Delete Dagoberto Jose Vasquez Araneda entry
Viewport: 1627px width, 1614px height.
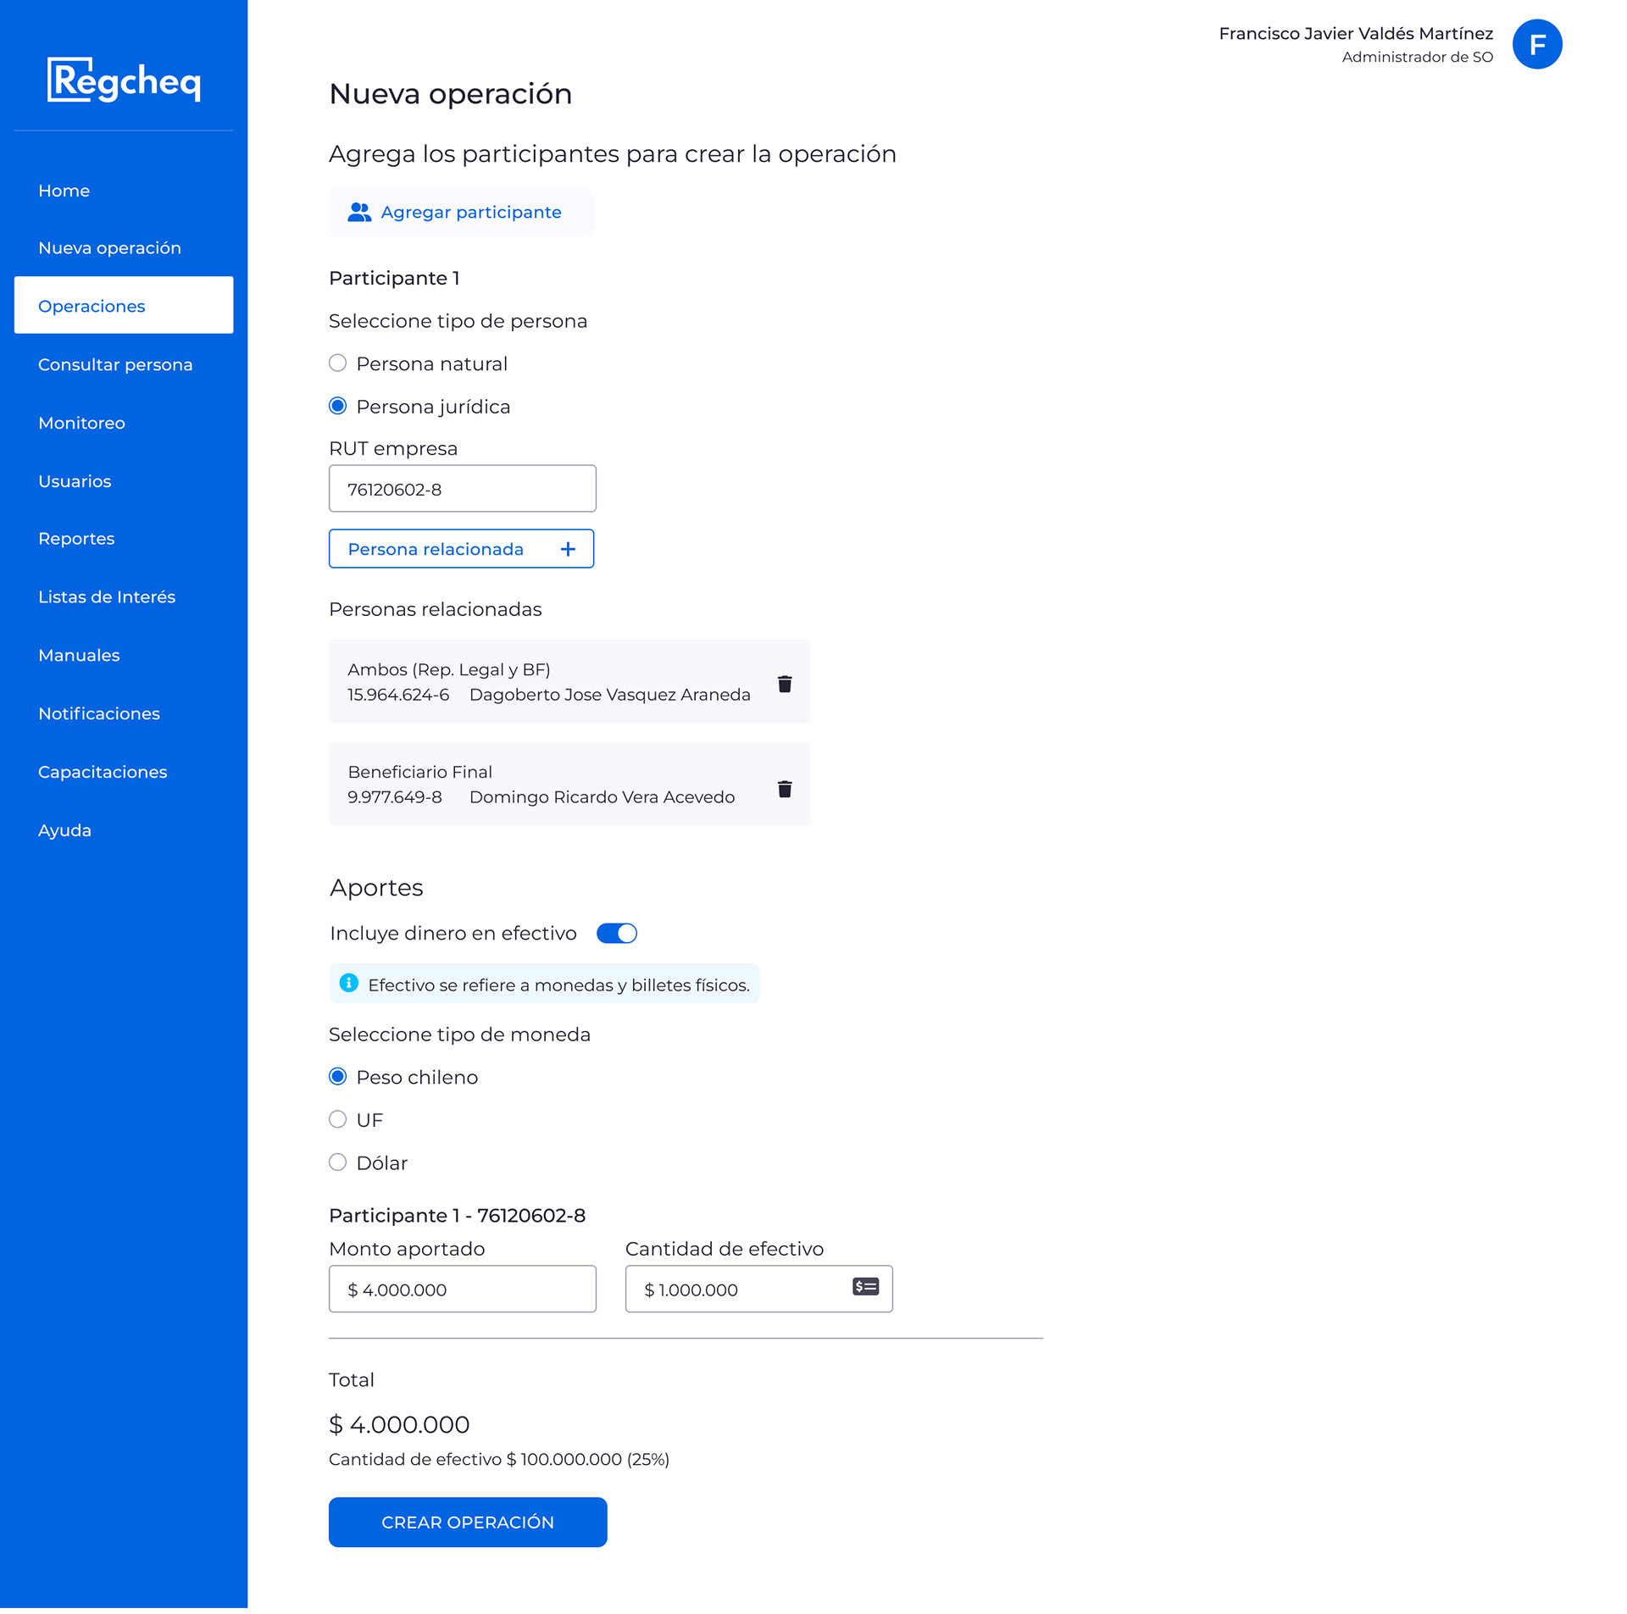click(x=784, y=684)
